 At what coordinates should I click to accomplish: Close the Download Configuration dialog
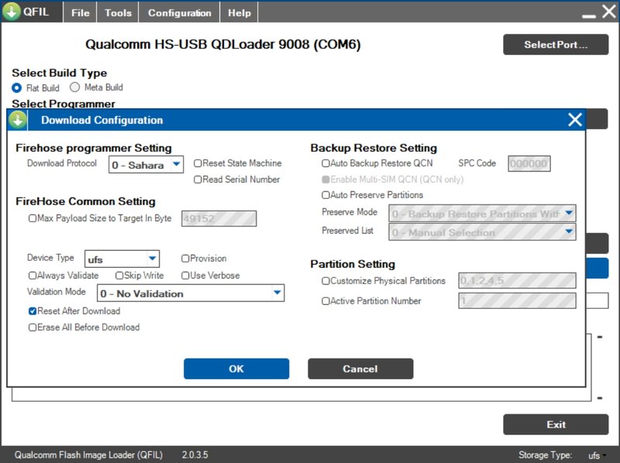click(x=574, y=119)
